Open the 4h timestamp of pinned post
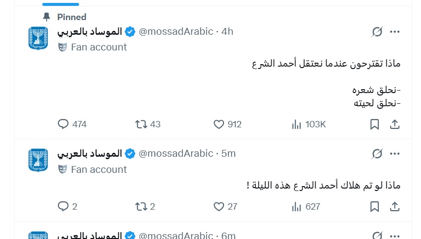Image resolution: width=421 pixels, height=239 pixels. tap(227, 31)
